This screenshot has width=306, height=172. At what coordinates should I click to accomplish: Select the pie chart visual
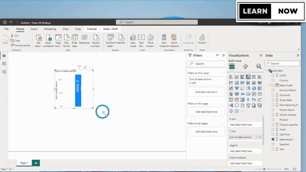pos(248,88)
